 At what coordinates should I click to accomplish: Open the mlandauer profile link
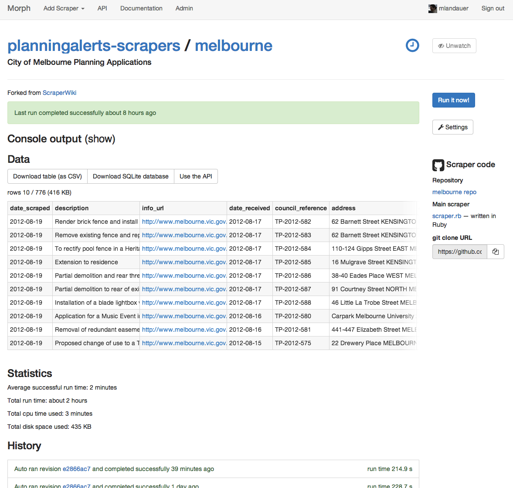pos(453,9)
